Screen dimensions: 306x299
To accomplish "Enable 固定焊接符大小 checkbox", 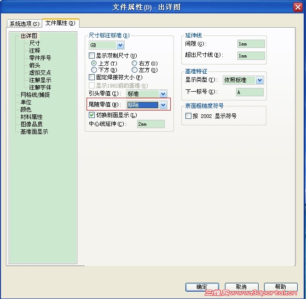I will tap(92, 77).
